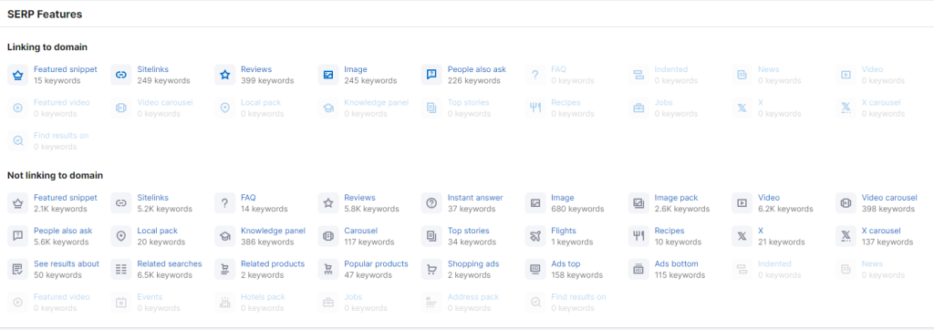Open the Popular products link
The width and height of the screenshot is (934, 330).
click(376, 263)
